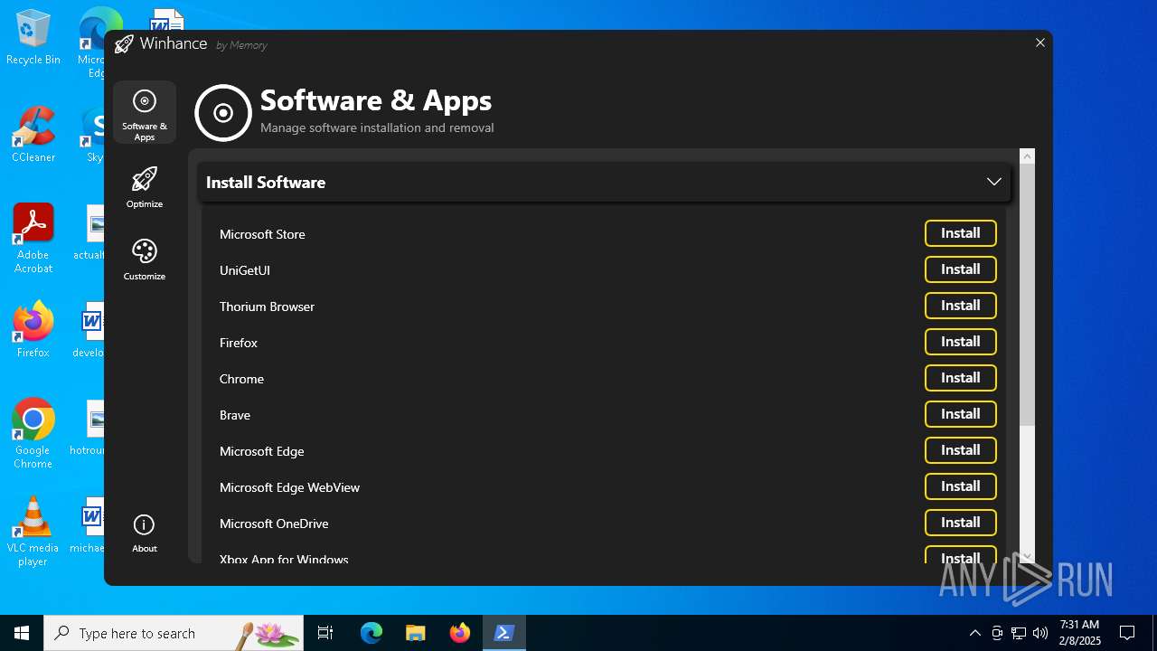The image size is (1157, 651).
Task: Select the UniGetUI list entry text
Action: pos(245,270)
